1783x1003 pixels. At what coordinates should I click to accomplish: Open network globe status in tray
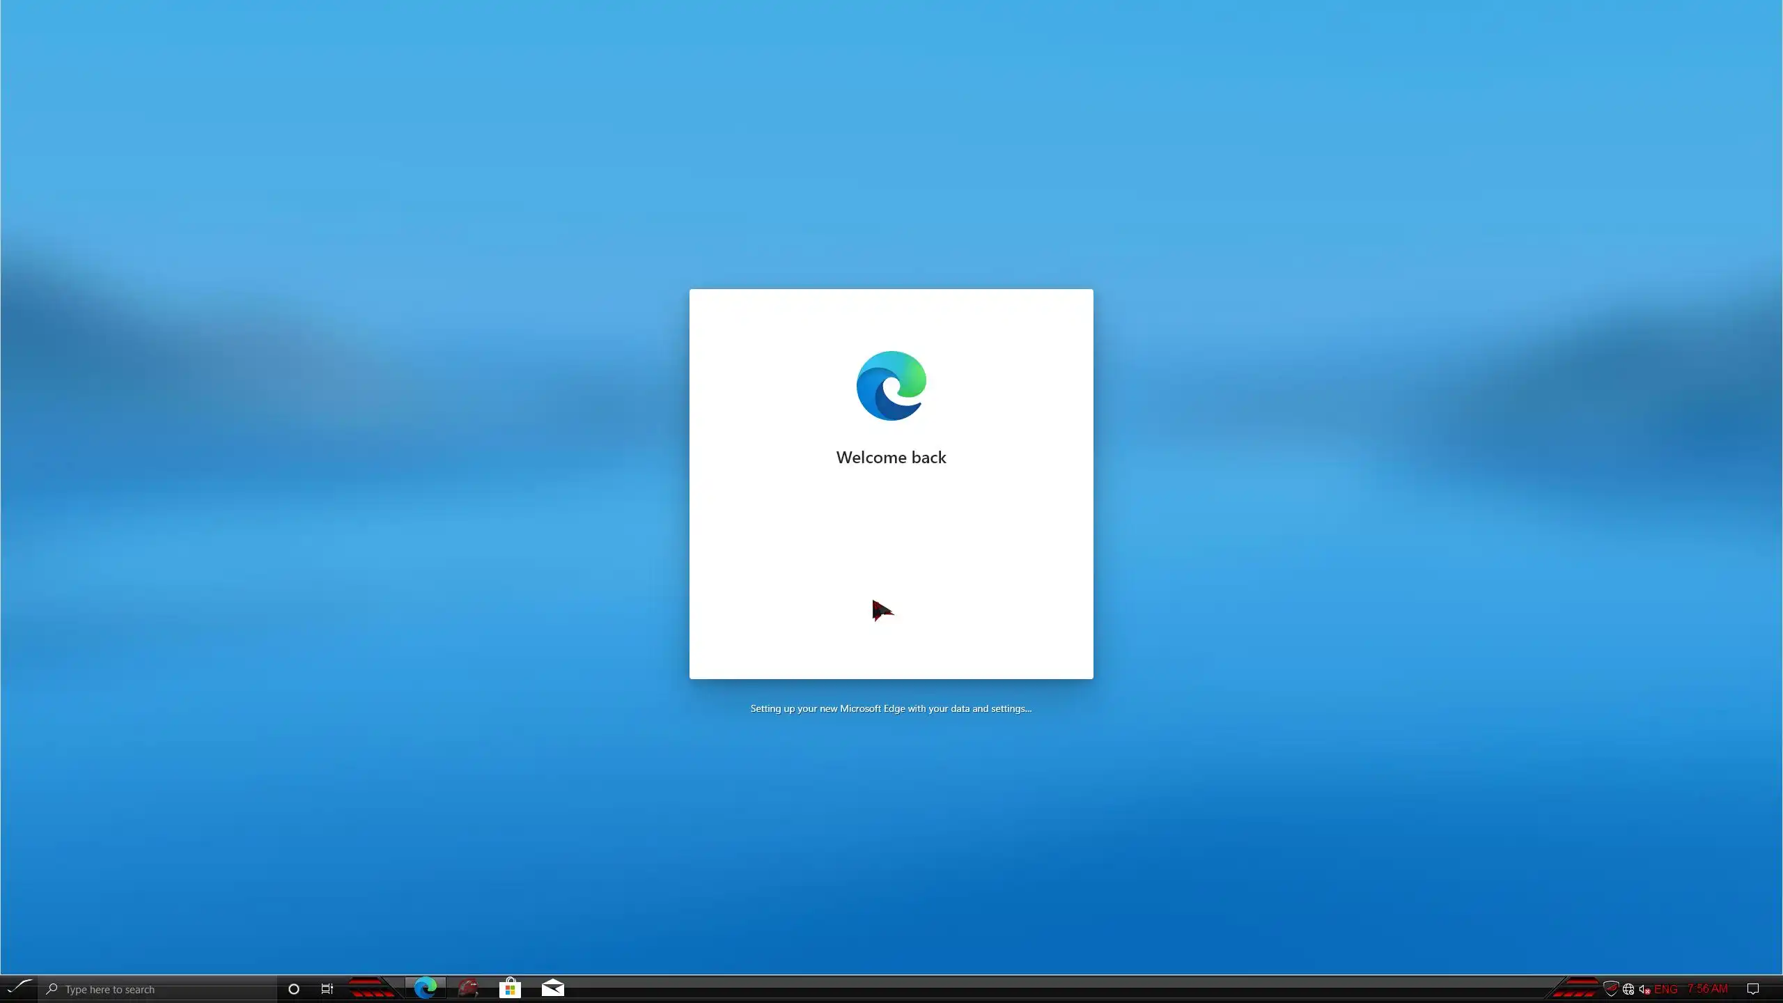coord(1628,989)
